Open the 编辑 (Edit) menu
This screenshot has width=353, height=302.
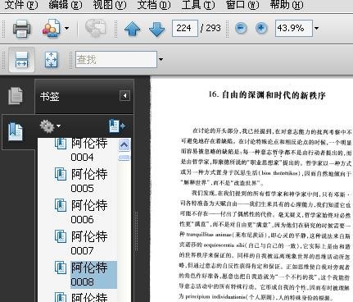point(66,5)
